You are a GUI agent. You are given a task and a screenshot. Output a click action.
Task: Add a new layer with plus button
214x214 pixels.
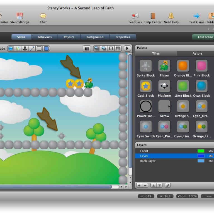(139, 186)
